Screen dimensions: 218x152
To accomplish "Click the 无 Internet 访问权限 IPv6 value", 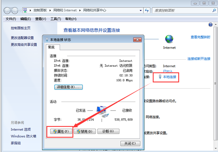I will [116, 66].
